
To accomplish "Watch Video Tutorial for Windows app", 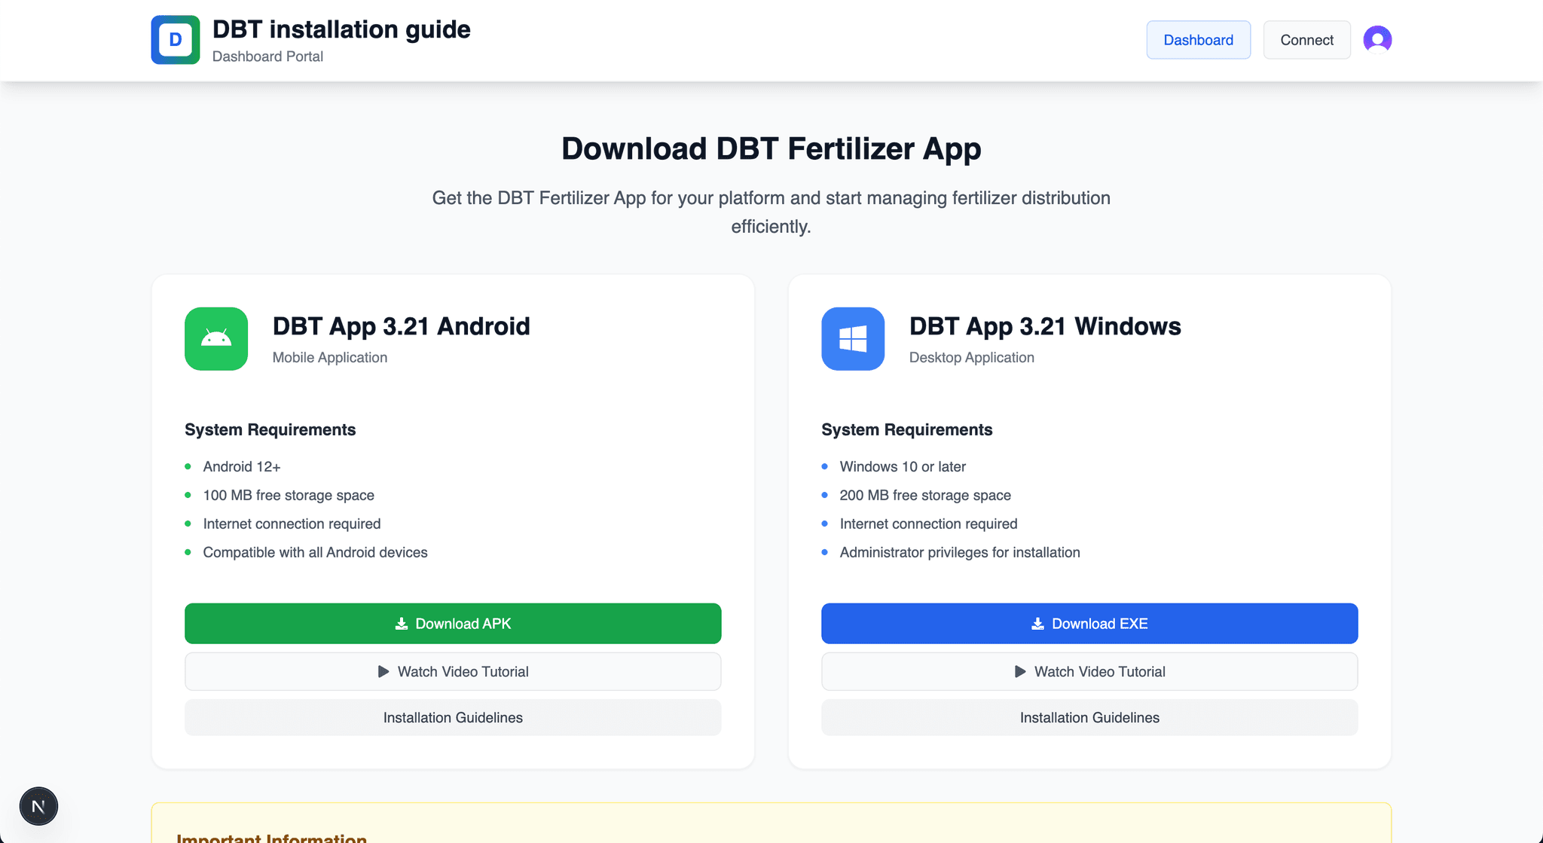I will pyautogui.click(x=1089, y=671).
